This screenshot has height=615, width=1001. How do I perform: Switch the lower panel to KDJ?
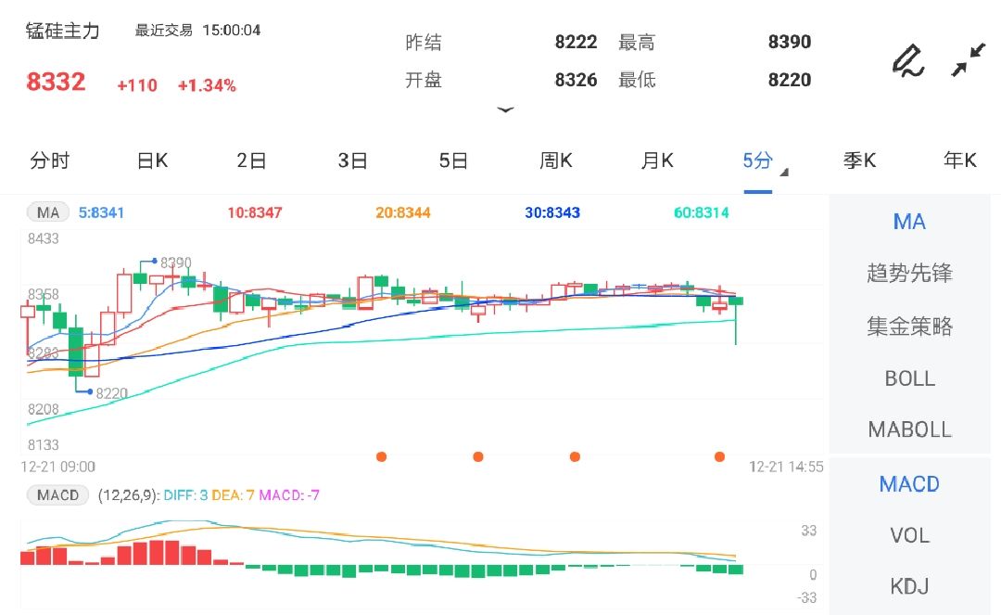coord(909,586)
